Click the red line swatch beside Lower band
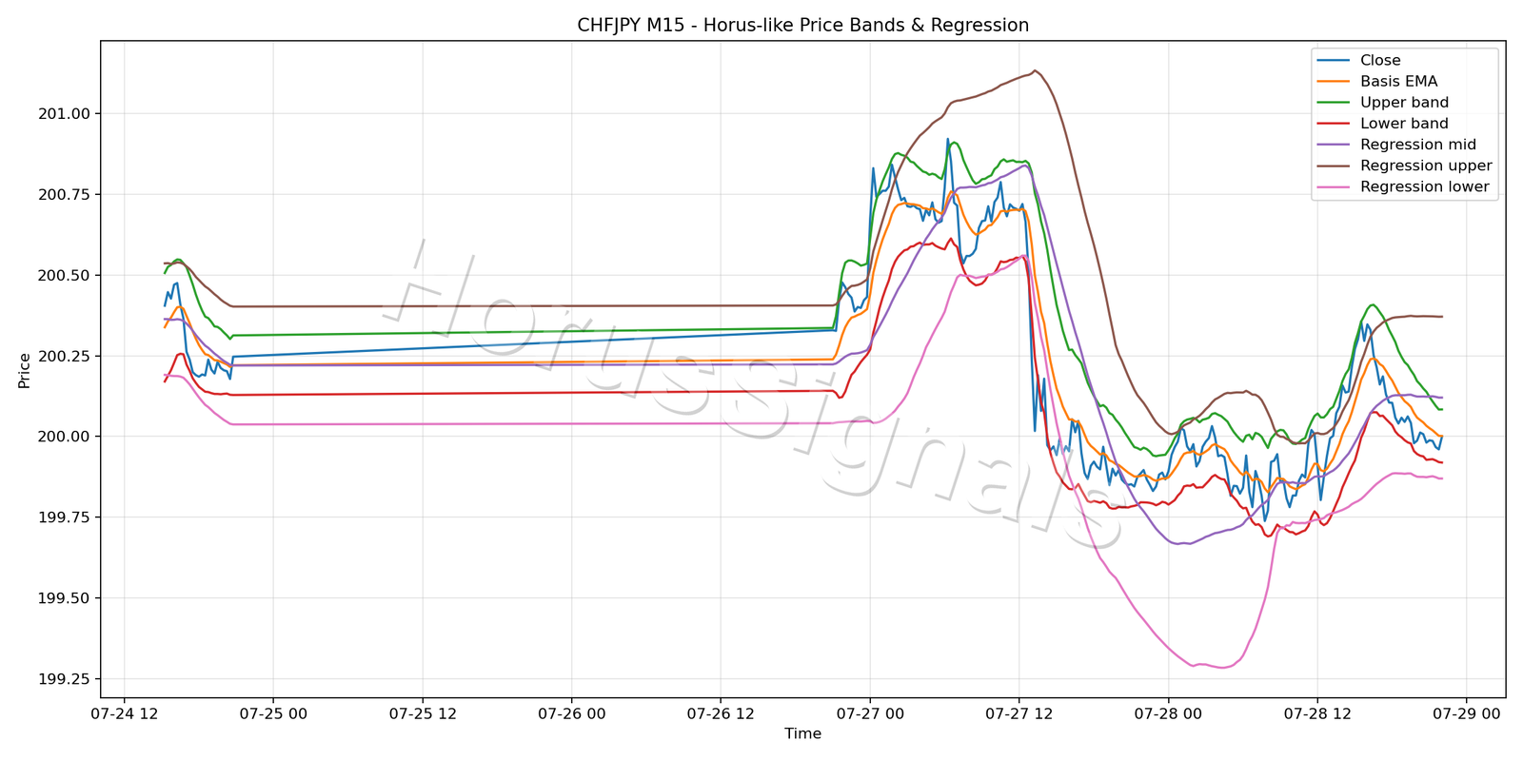Image resolution: width=1523 pixels, height=761 pixels. pos(1334,124)
